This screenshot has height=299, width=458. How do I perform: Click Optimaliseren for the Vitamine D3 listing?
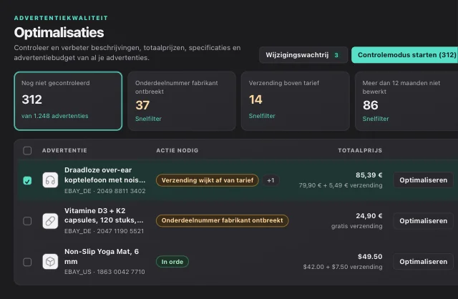click(x=423, y=221)
